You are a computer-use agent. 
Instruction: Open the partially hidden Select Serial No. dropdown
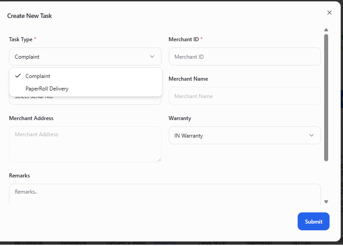[x=85, y=101]
